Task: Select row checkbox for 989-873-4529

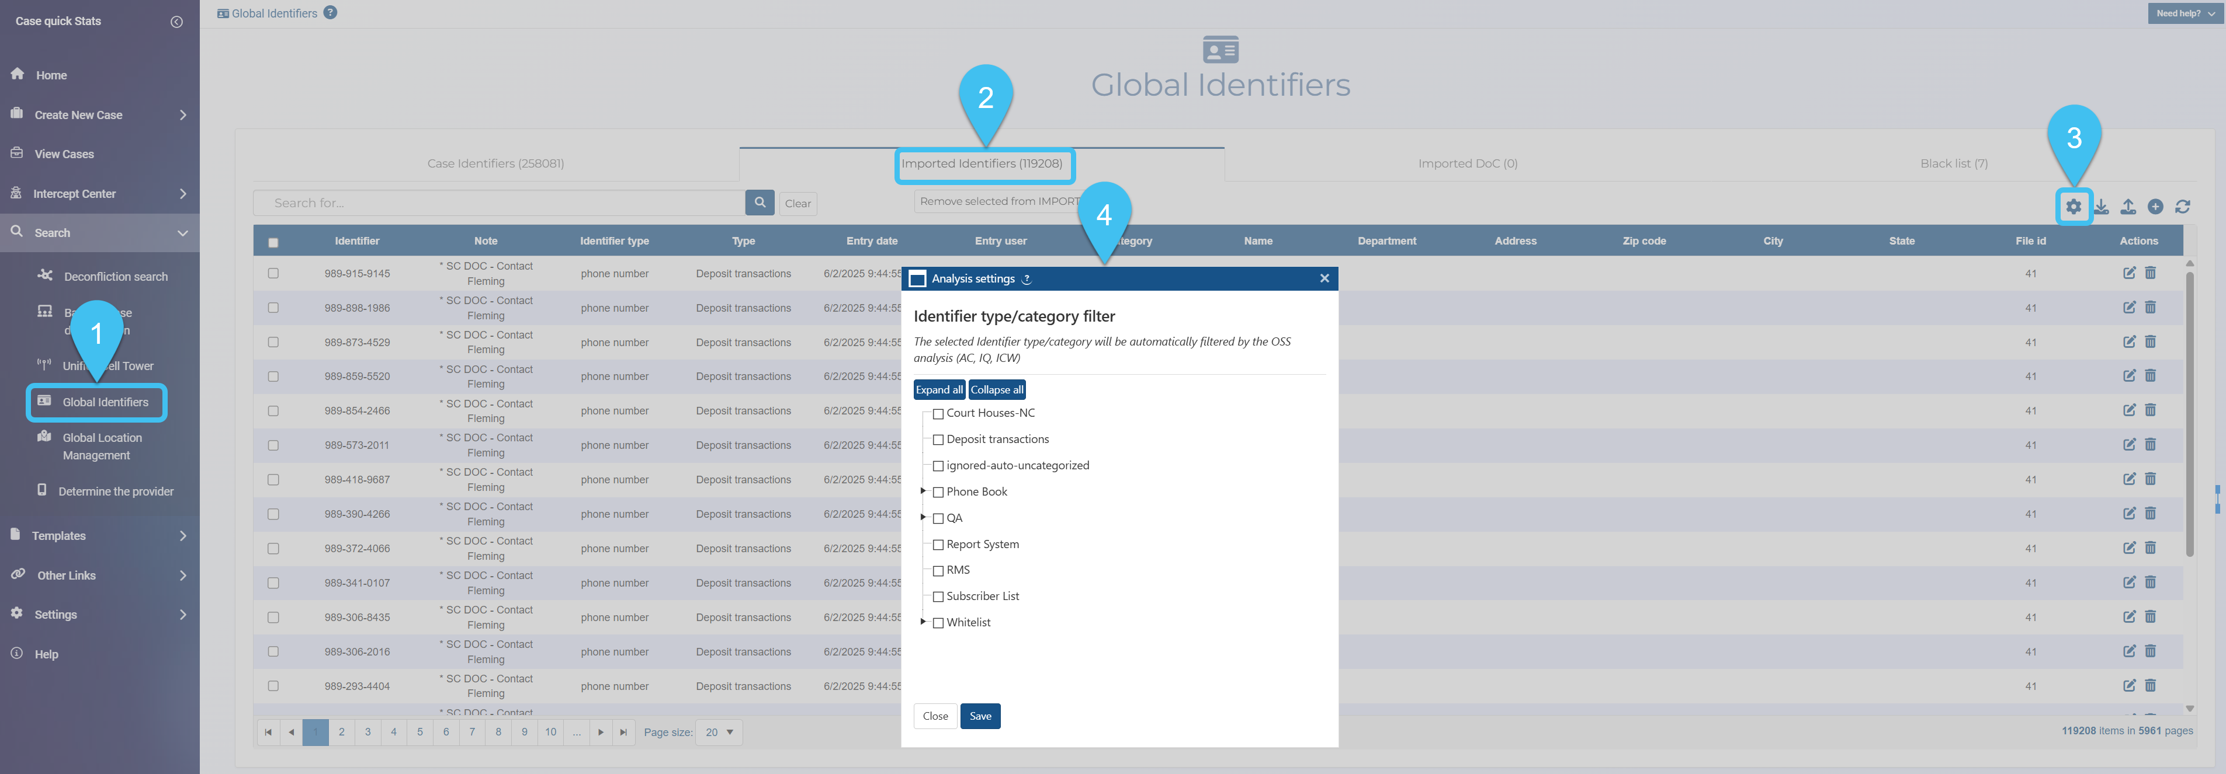Action: tap(273, 343)
